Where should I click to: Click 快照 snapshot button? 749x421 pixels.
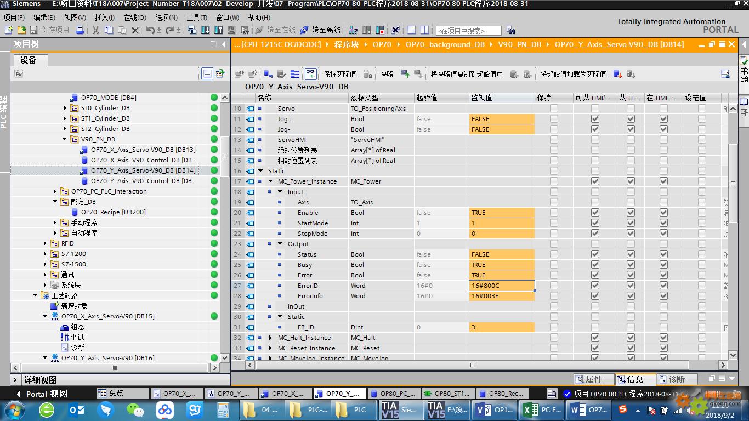point(387,74)
